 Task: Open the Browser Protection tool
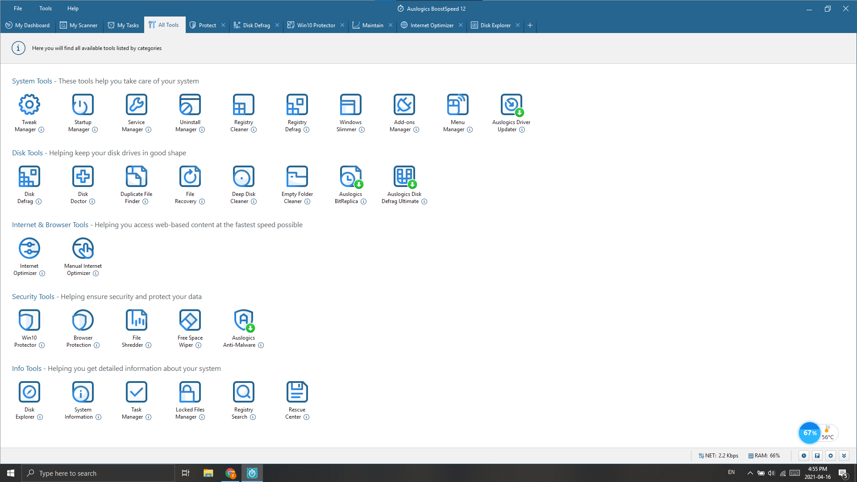coord(83,320)
